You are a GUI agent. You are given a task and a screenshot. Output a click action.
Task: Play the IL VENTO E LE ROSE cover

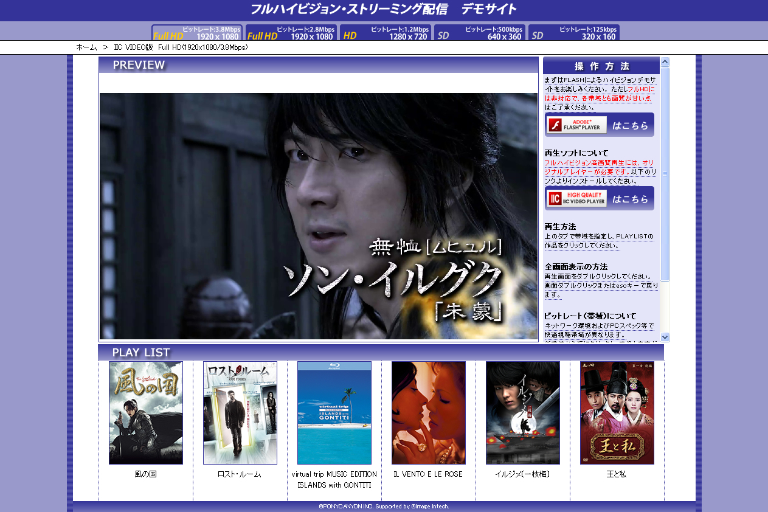coord(429,413)
